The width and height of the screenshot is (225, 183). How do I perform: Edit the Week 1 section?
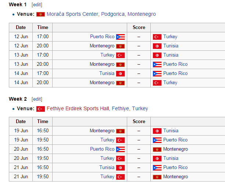pyautogui.click(x=37, y=4)
